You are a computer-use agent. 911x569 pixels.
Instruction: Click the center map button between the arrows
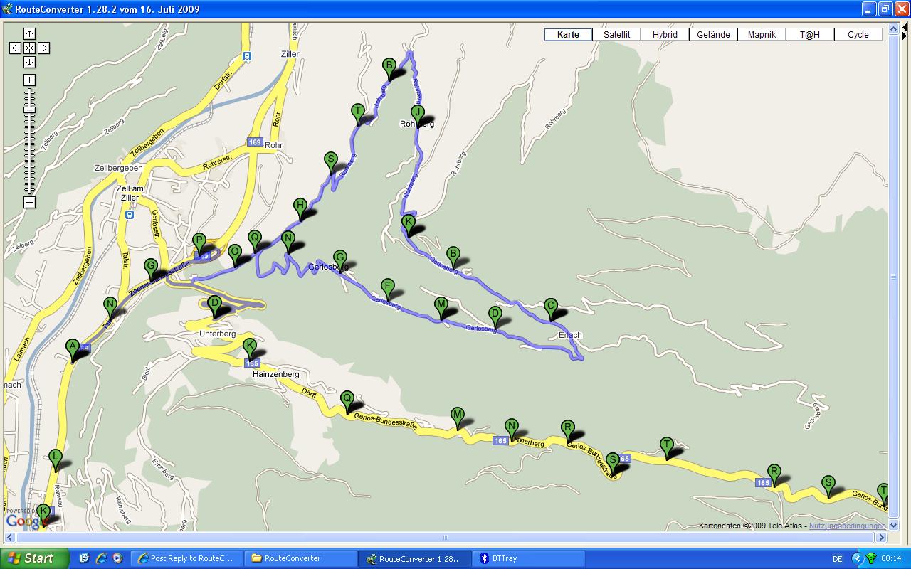click(x=29, y=48)
